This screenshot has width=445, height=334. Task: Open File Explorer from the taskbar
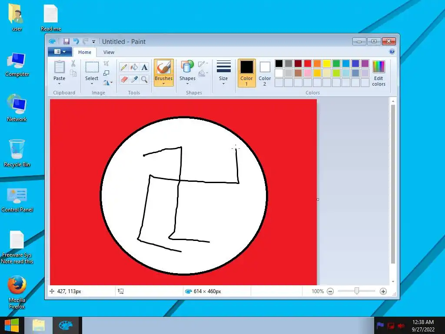39,325
